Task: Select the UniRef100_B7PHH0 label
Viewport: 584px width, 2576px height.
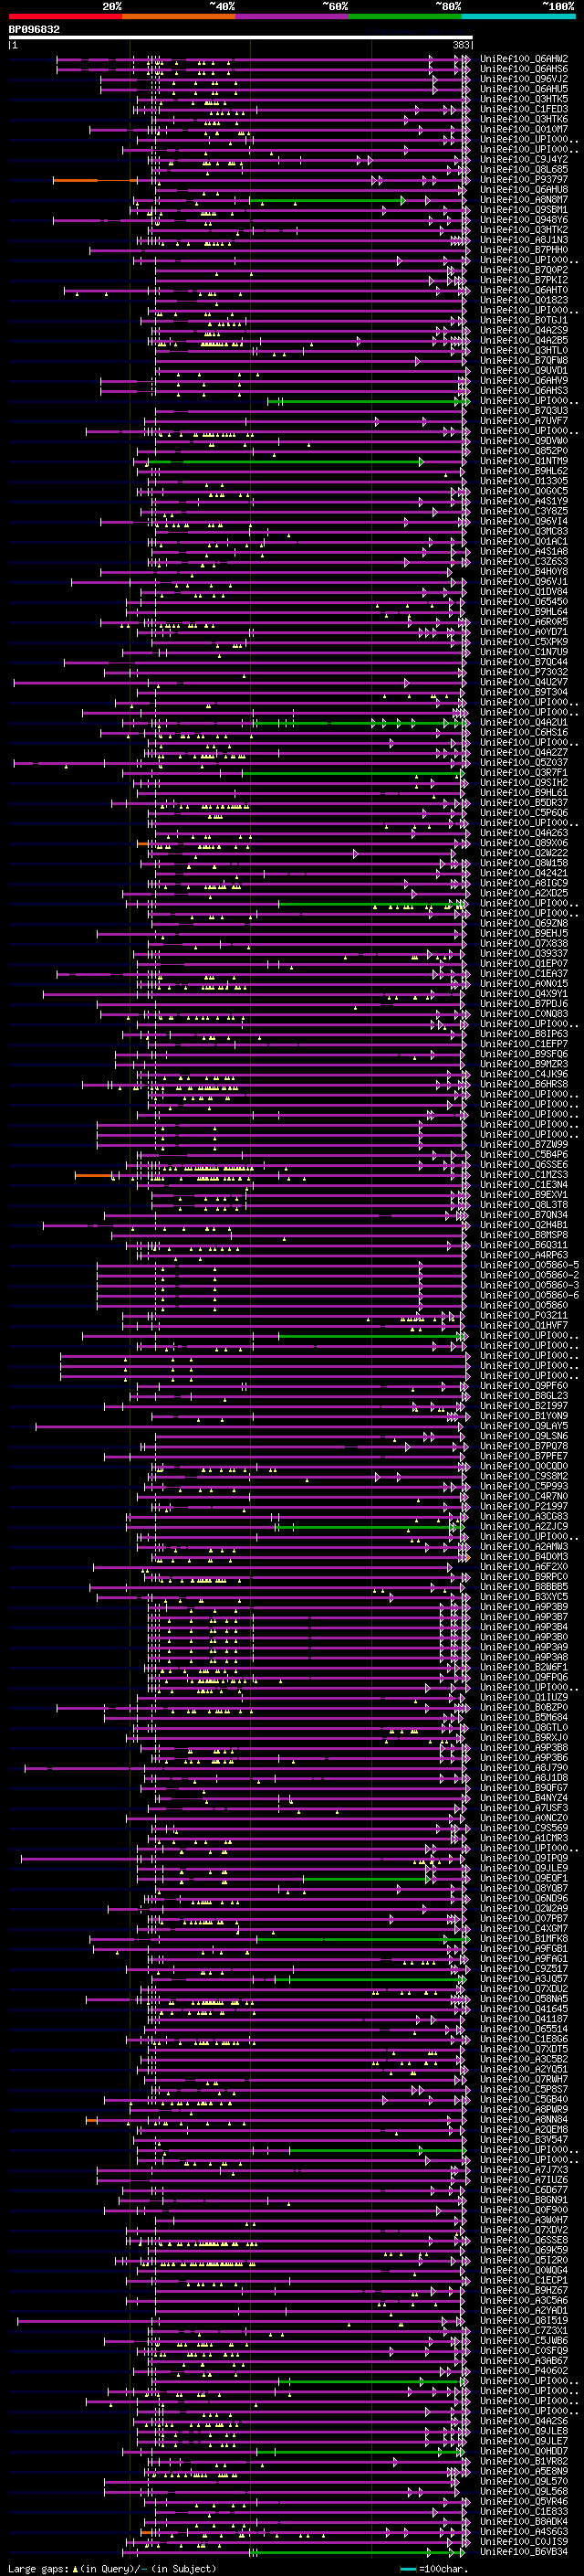Action: [x=524, y=250]
